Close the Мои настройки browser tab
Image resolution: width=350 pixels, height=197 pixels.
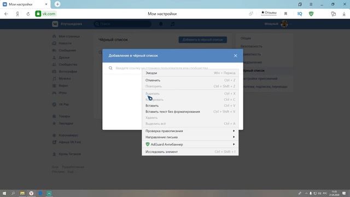pyautogui.click(x=46, y=4)
